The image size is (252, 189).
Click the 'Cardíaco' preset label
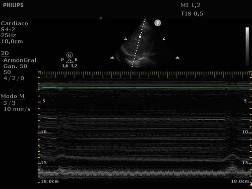(15, 23)
